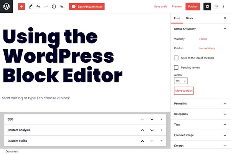Set publish date via Immediately link
The height and width of the screenshot is (154, 231).
[207, 49]
